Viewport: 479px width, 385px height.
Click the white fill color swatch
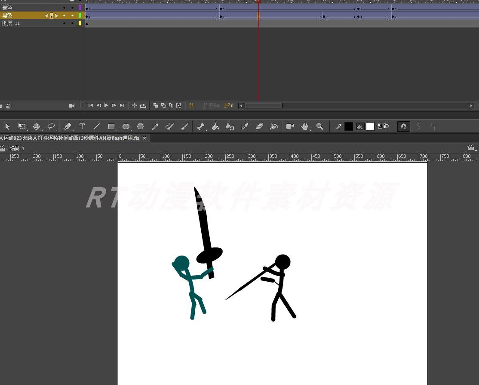370,126
